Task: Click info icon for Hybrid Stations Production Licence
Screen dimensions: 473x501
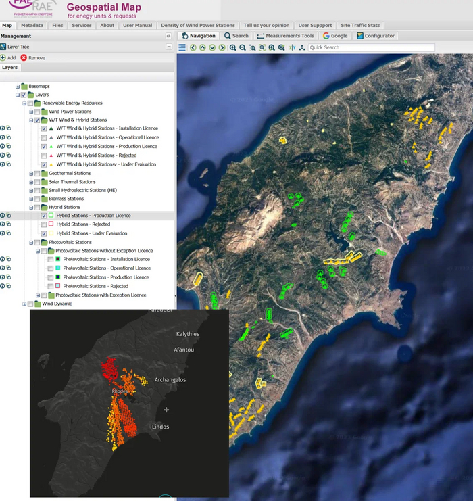Action: click(x=3, y=216)
